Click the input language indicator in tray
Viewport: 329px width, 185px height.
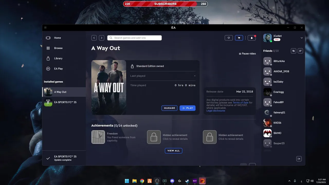[301, 181]
